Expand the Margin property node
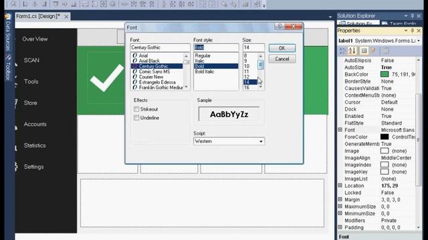428x240 pixels. tap(340, 199)
